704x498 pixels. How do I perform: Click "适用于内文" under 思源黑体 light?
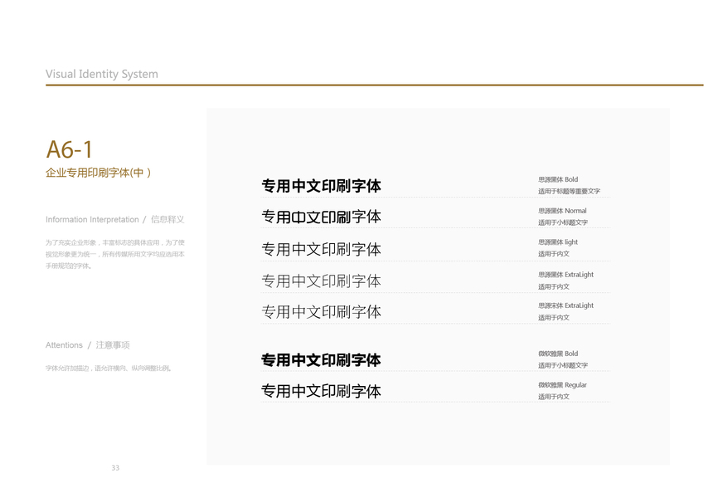(554, 254)
